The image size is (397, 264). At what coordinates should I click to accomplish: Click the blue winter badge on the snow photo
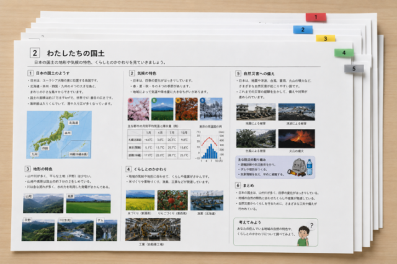click(203, 100)
